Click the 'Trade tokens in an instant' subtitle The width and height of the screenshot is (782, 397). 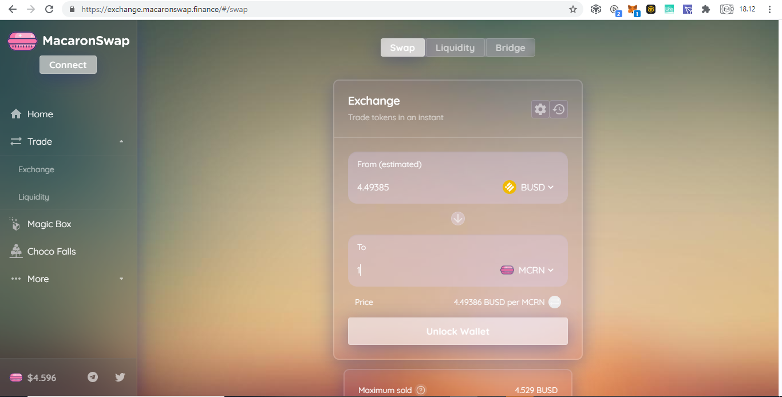396,117
